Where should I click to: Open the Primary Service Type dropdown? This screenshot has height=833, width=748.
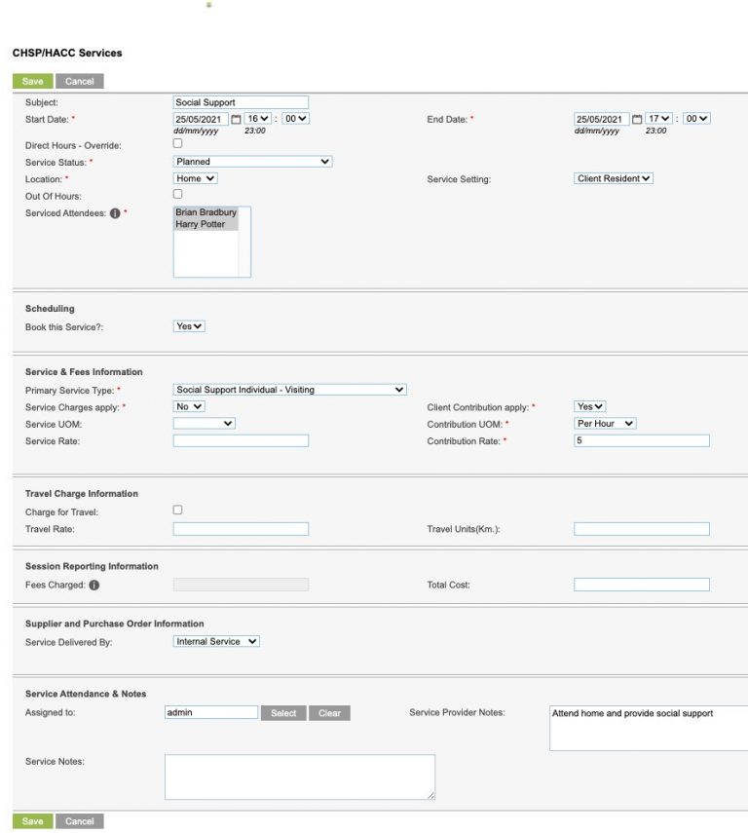coord(288,389)
